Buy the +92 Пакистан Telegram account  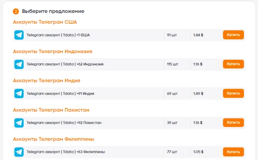coord(233,123)
